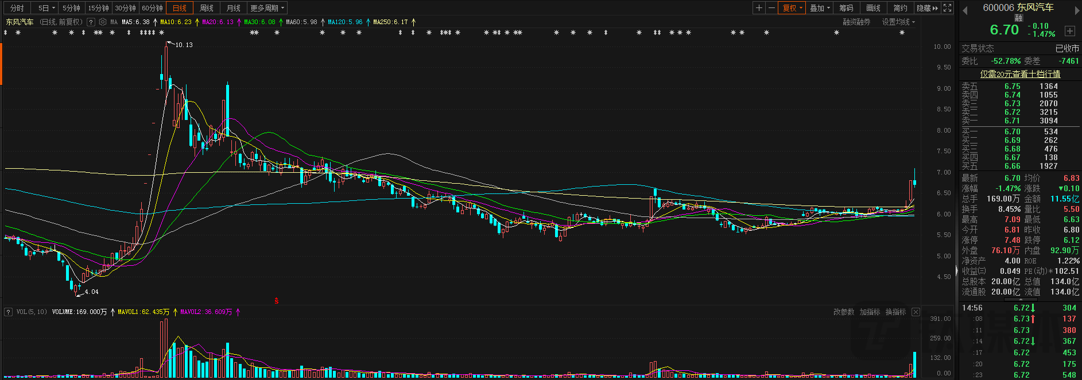
Task: Add 东风汽车 to watchlist with plus box
Action: point(1070,31)
